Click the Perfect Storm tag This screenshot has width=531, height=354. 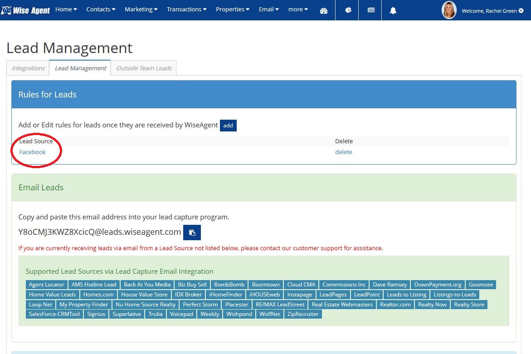point(200,304)
